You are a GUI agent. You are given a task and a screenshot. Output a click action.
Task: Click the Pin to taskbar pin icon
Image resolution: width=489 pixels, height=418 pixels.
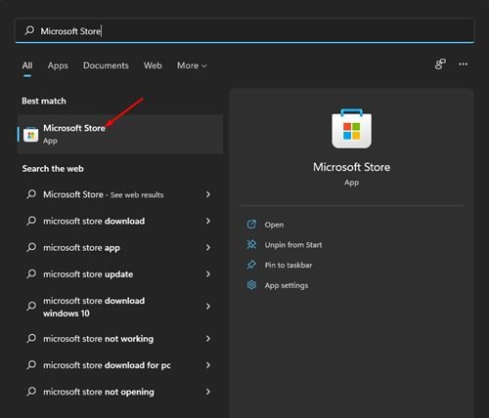pos(251,265)
